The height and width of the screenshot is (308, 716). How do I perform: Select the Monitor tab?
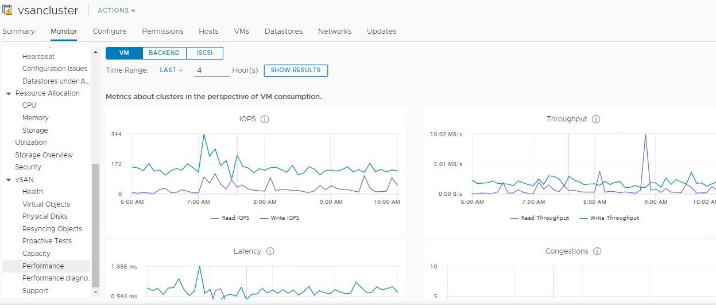pos(64,31)
